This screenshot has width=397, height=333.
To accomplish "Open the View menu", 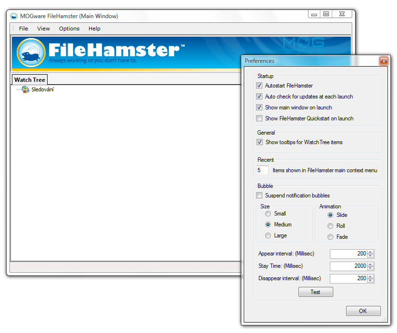I will coord(43,29).
